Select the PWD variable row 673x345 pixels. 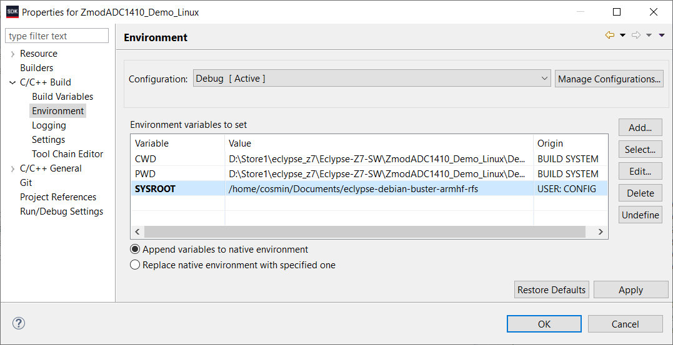click(x=369, y=173)
